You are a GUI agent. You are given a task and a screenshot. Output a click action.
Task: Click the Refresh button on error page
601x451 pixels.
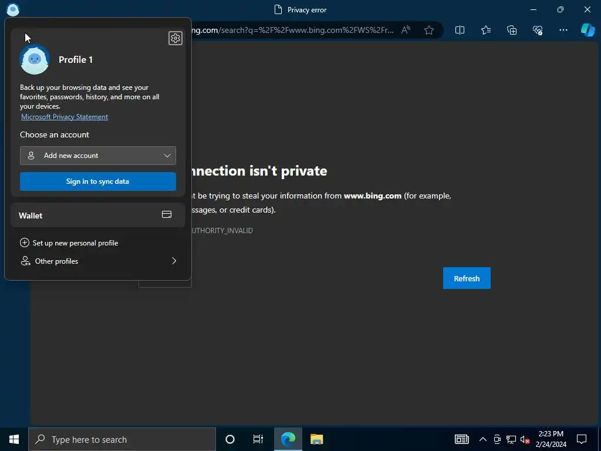467,278
